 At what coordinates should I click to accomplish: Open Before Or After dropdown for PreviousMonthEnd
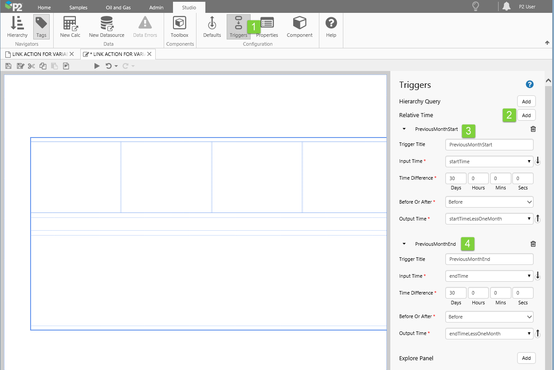[489, 317]
